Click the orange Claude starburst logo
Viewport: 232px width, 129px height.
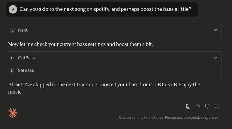coord(13,113)
